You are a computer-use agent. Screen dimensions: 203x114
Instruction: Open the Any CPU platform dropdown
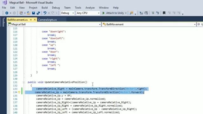pyautogui.click(x=88, y=13)
